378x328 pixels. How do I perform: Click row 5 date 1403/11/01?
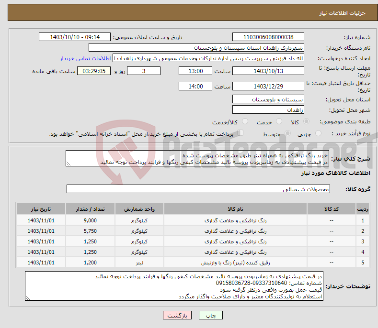tap(41, 262)
